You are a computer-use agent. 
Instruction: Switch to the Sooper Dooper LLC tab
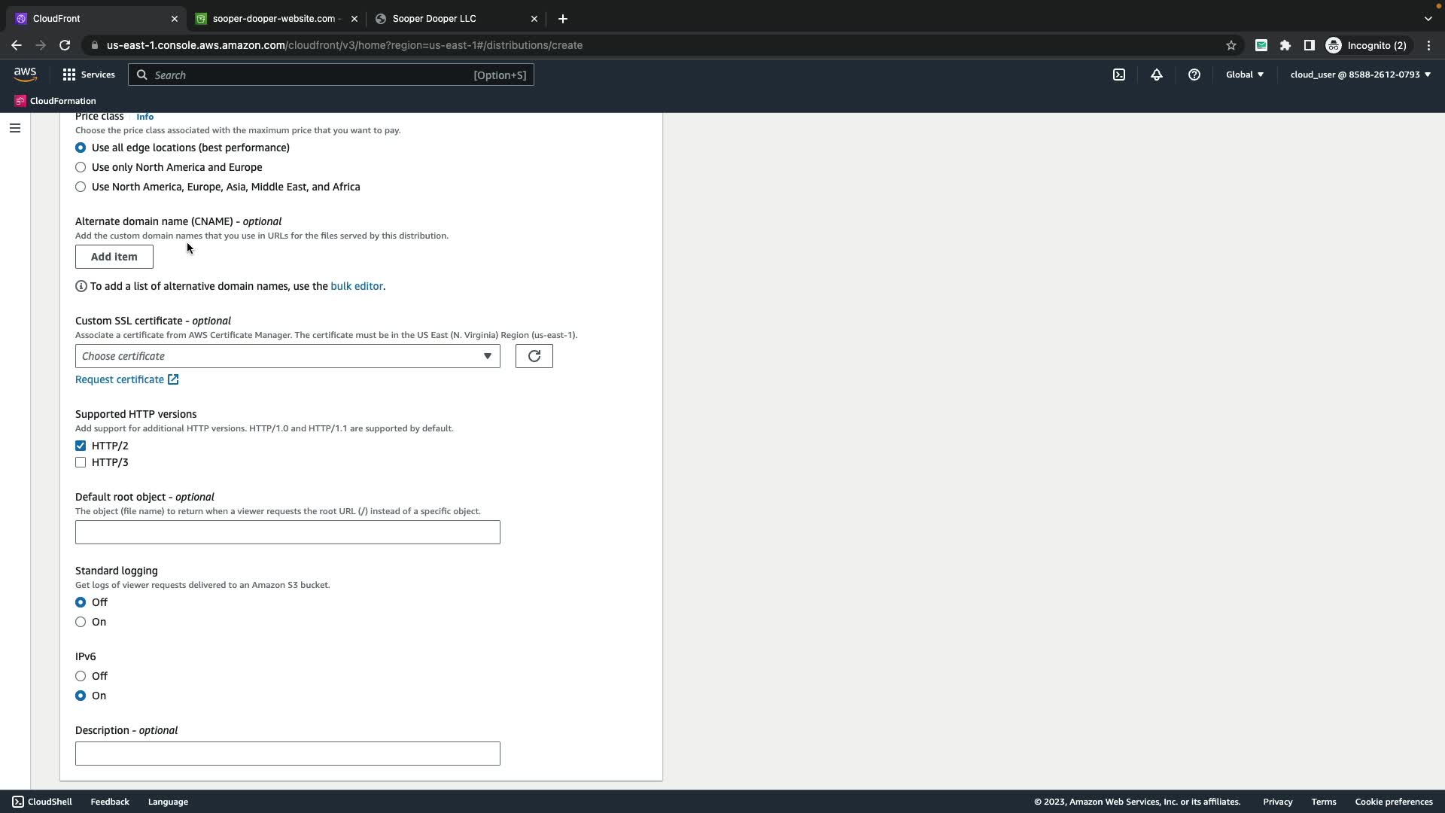(433, 19)
